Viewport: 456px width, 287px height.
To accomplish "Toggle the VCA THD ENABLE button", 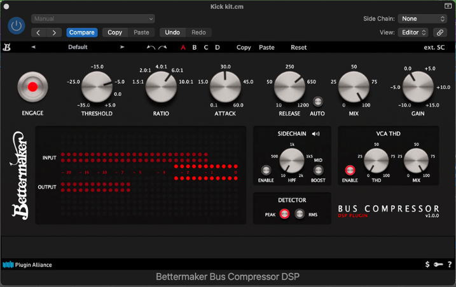I will point(350,170).
